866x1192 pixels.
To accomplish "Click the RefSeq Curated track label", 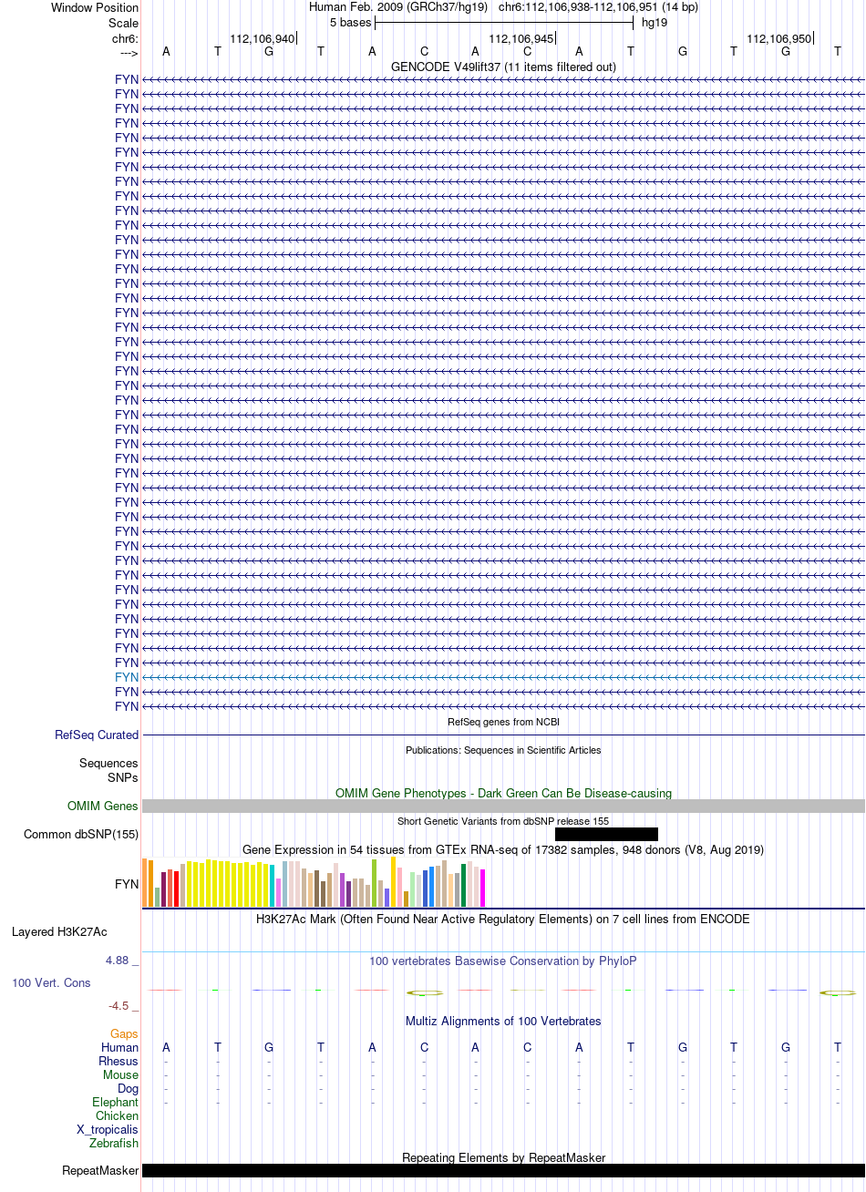I will tap(97, 735).
